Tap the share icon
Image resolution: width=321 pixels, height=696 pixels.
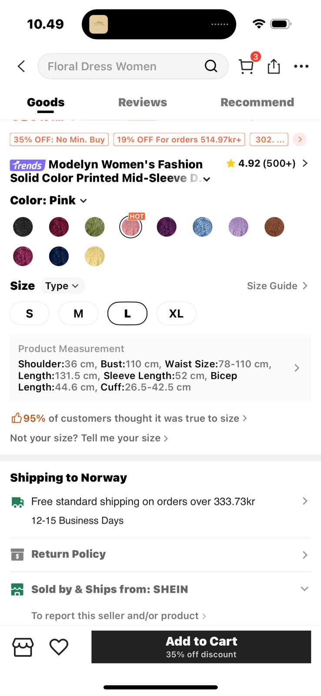pyautogui.click(x=274, y=66)
